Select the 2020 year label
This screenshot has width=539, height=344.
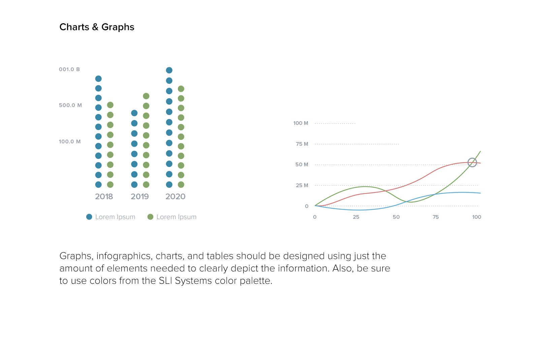tap(175, 197)
